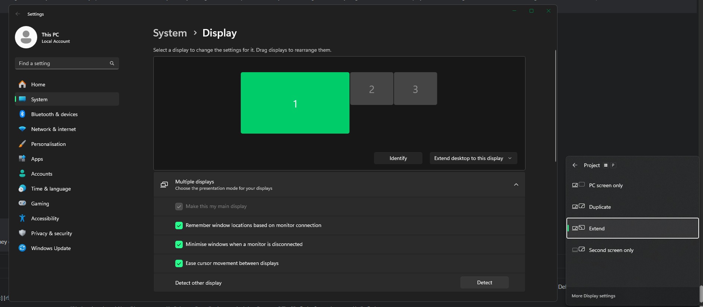Screen dimensions: 703x307
Task: Click the Network wifi icon
Action: coord(22,129)
